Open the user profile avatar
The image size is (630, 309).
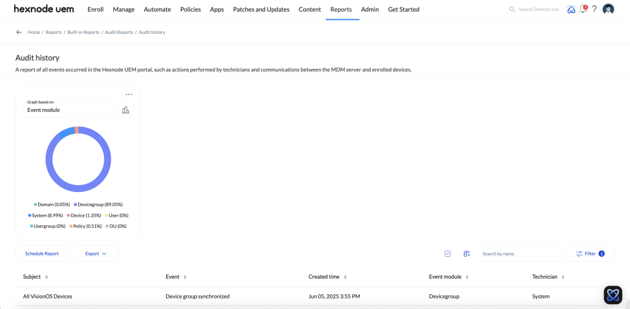[608, 9]
